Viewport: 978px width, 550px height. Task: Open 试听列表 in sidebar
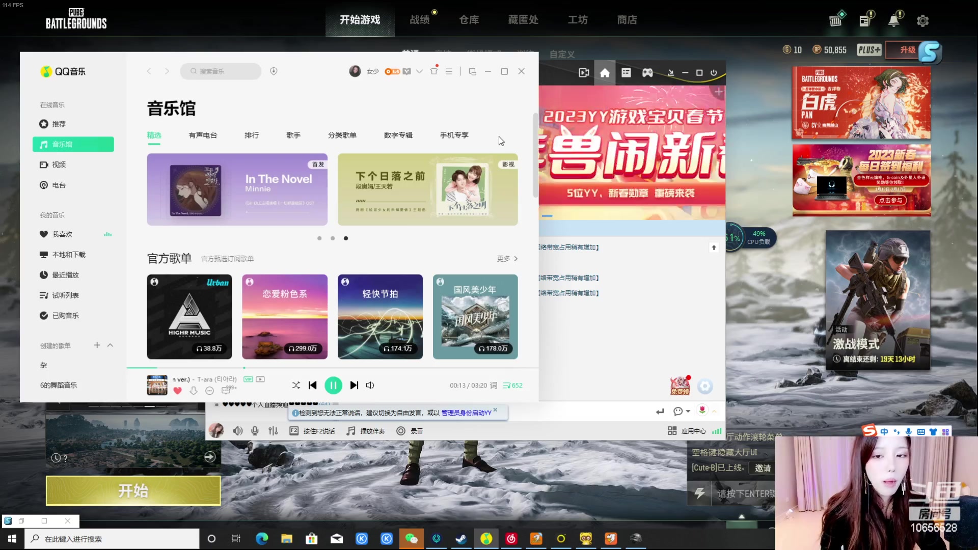[73, 295]
